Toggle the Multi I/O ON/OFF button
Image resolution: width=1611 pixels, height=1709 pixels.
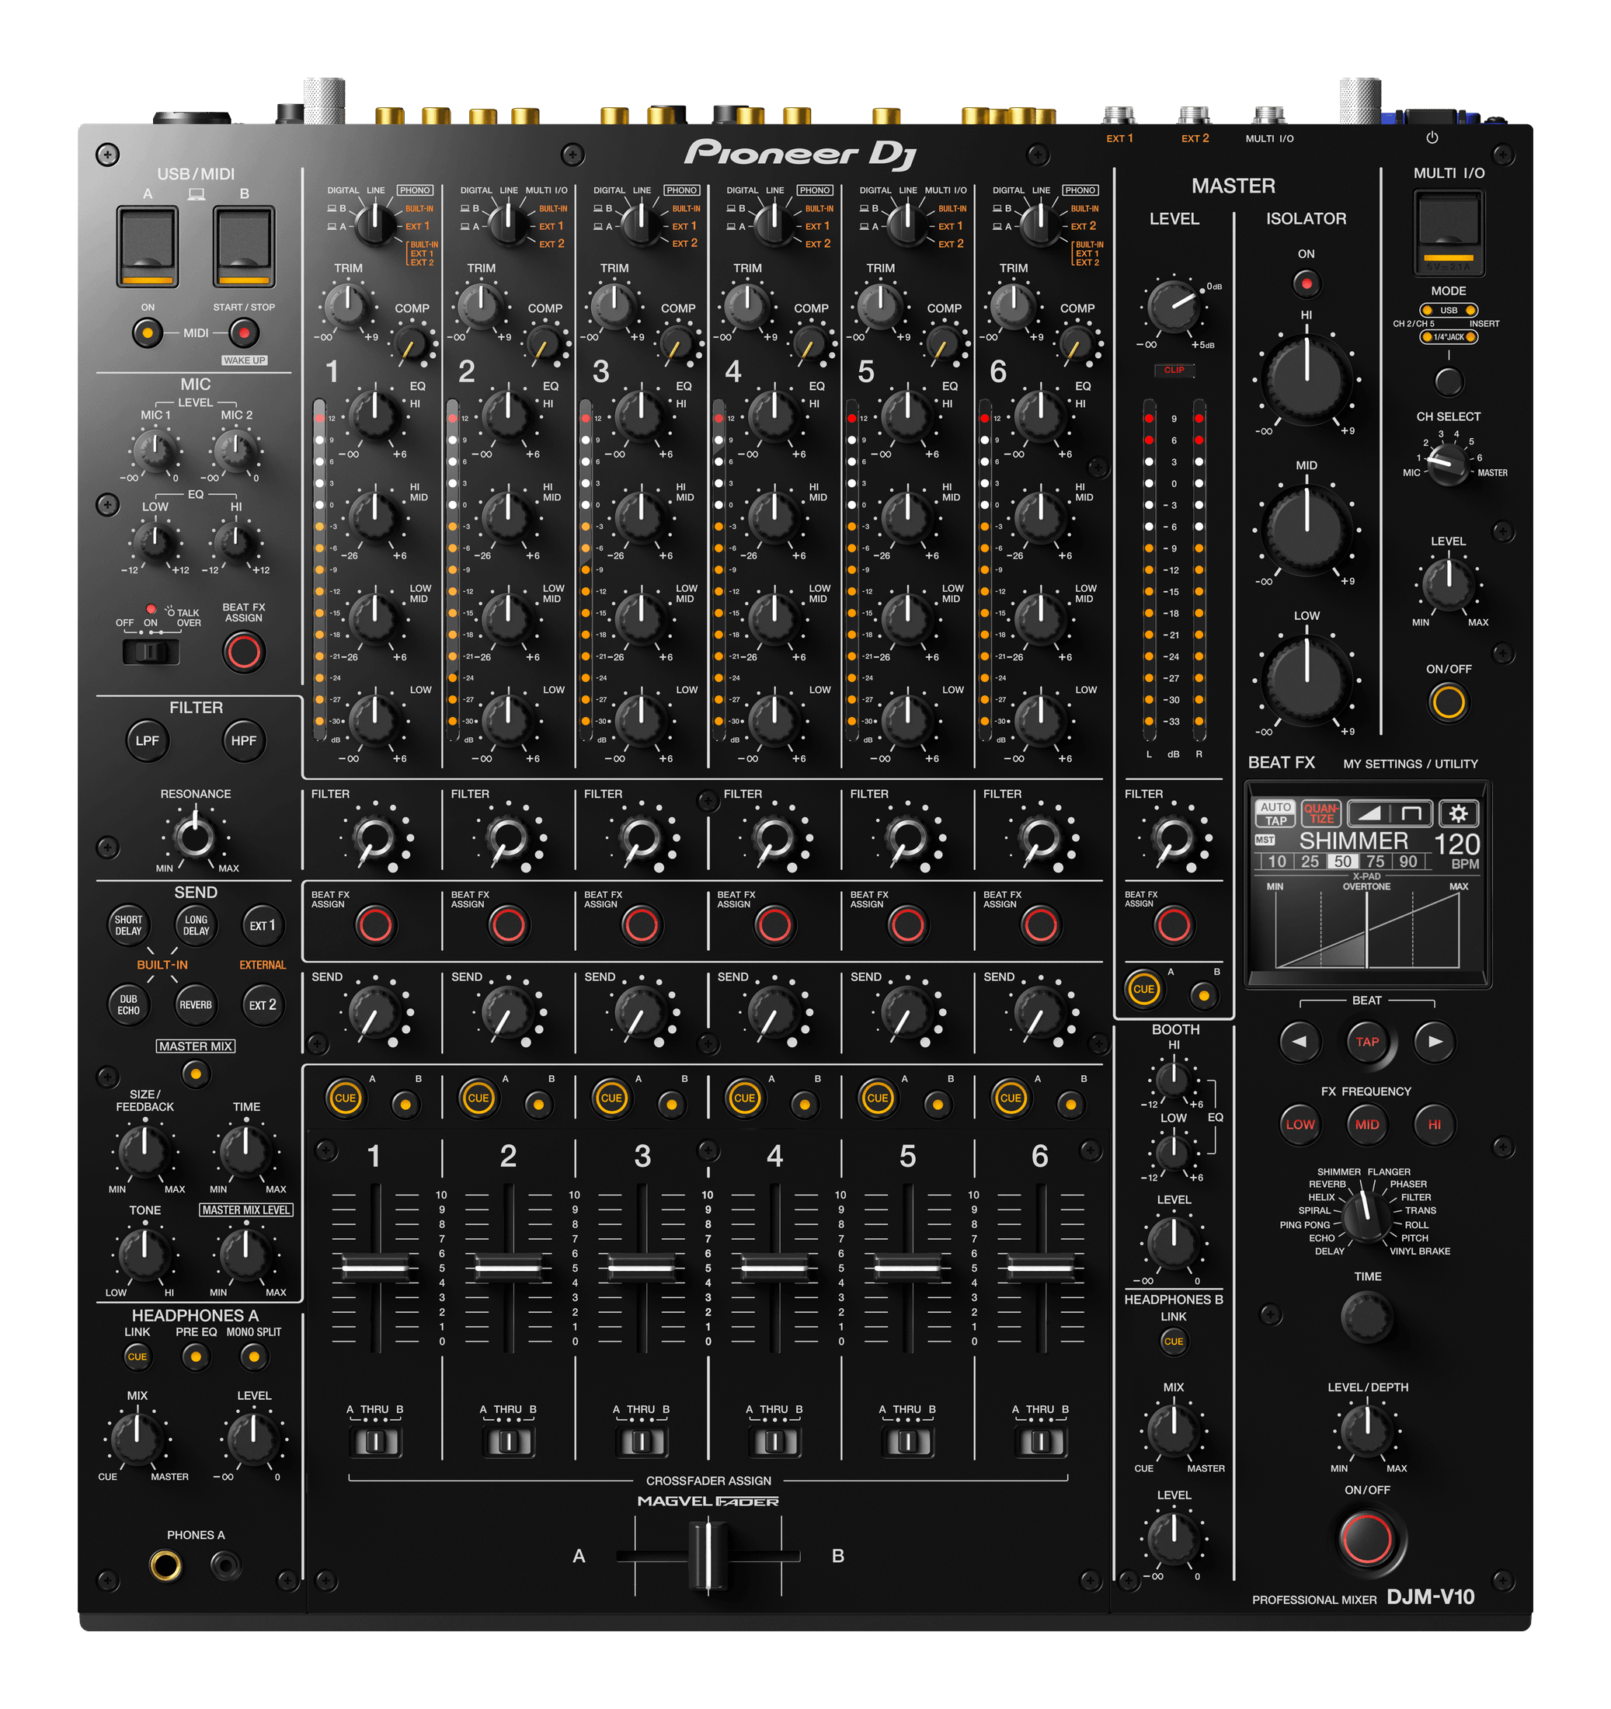coord(1448,702)
